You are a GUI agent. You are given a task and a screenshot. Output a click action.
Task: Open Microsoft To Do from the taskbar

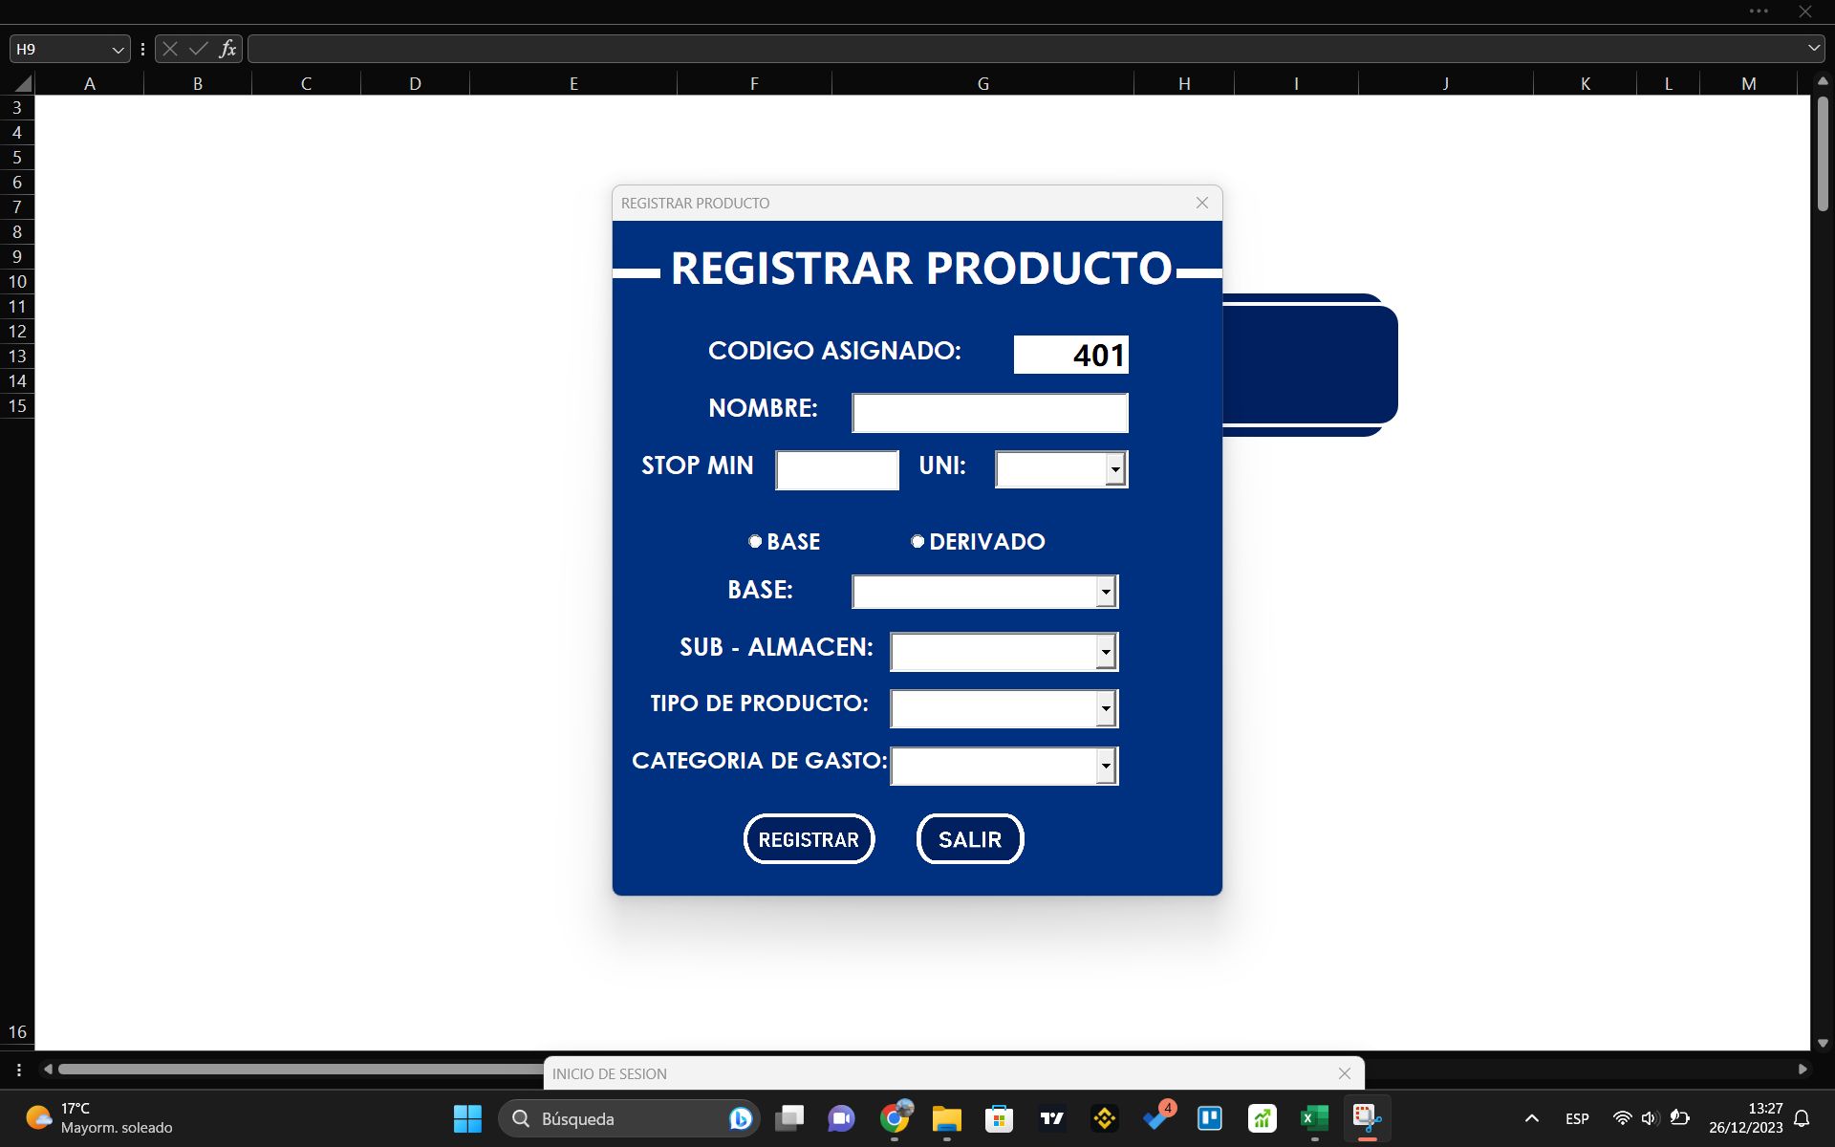point(1157,1117)
